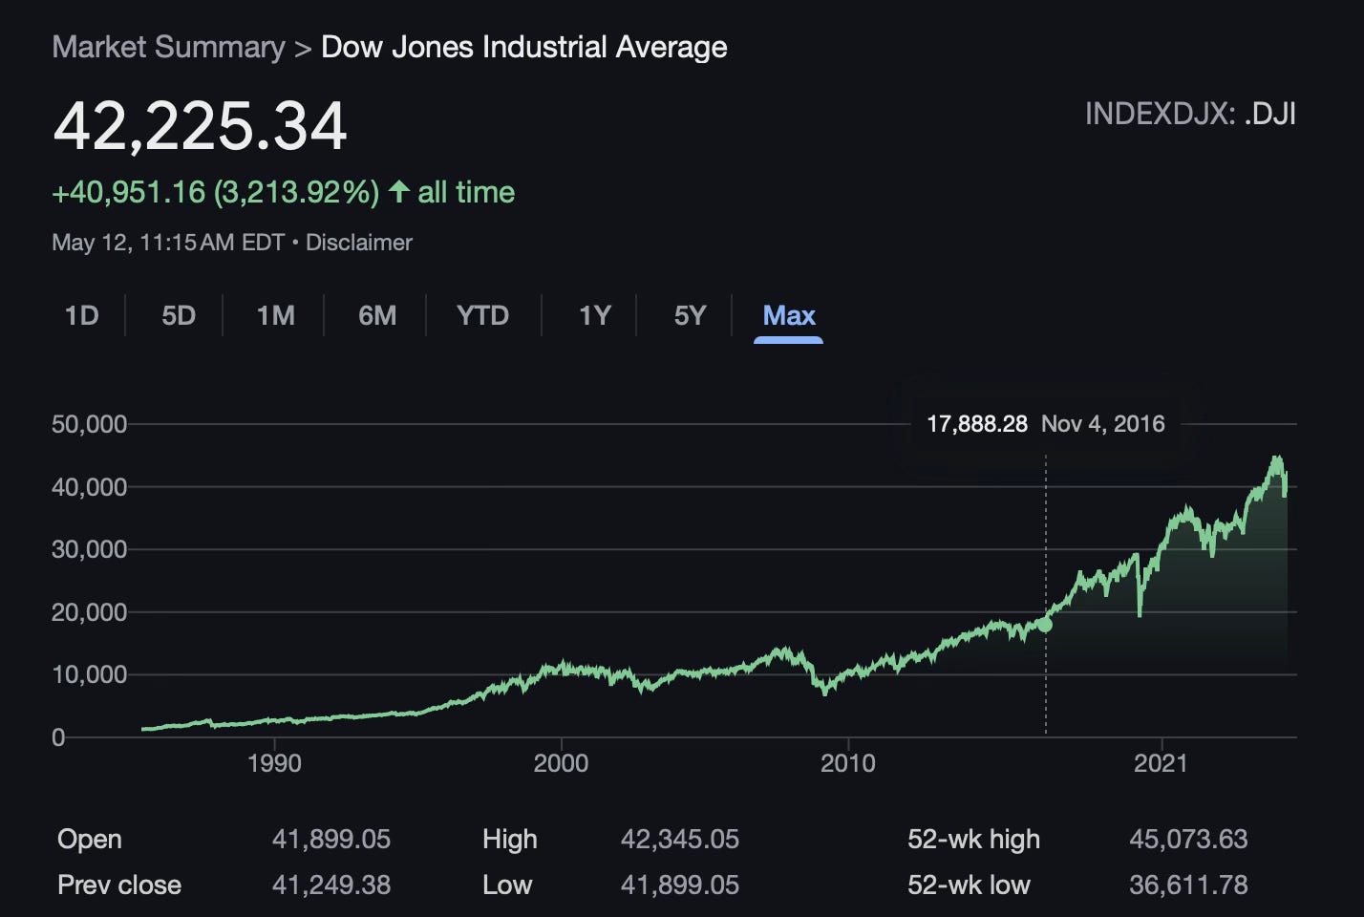Select the 1D time range tab

point(81,315)
